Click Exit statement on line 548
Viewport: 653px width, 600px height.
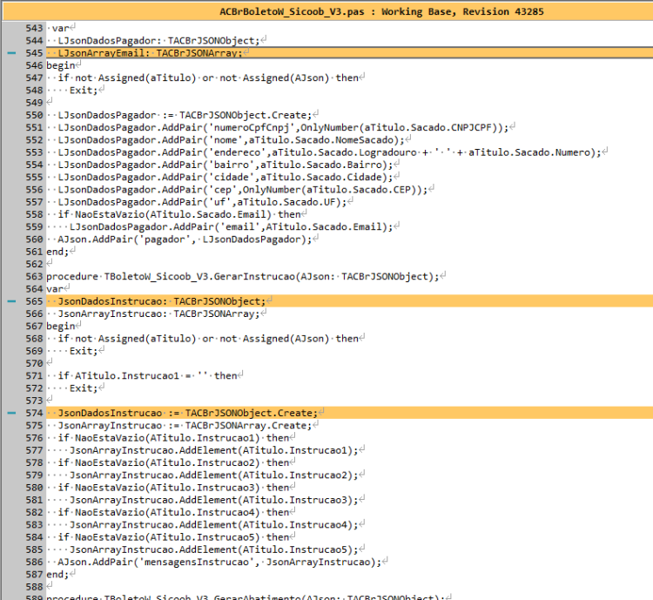(84, 90)
